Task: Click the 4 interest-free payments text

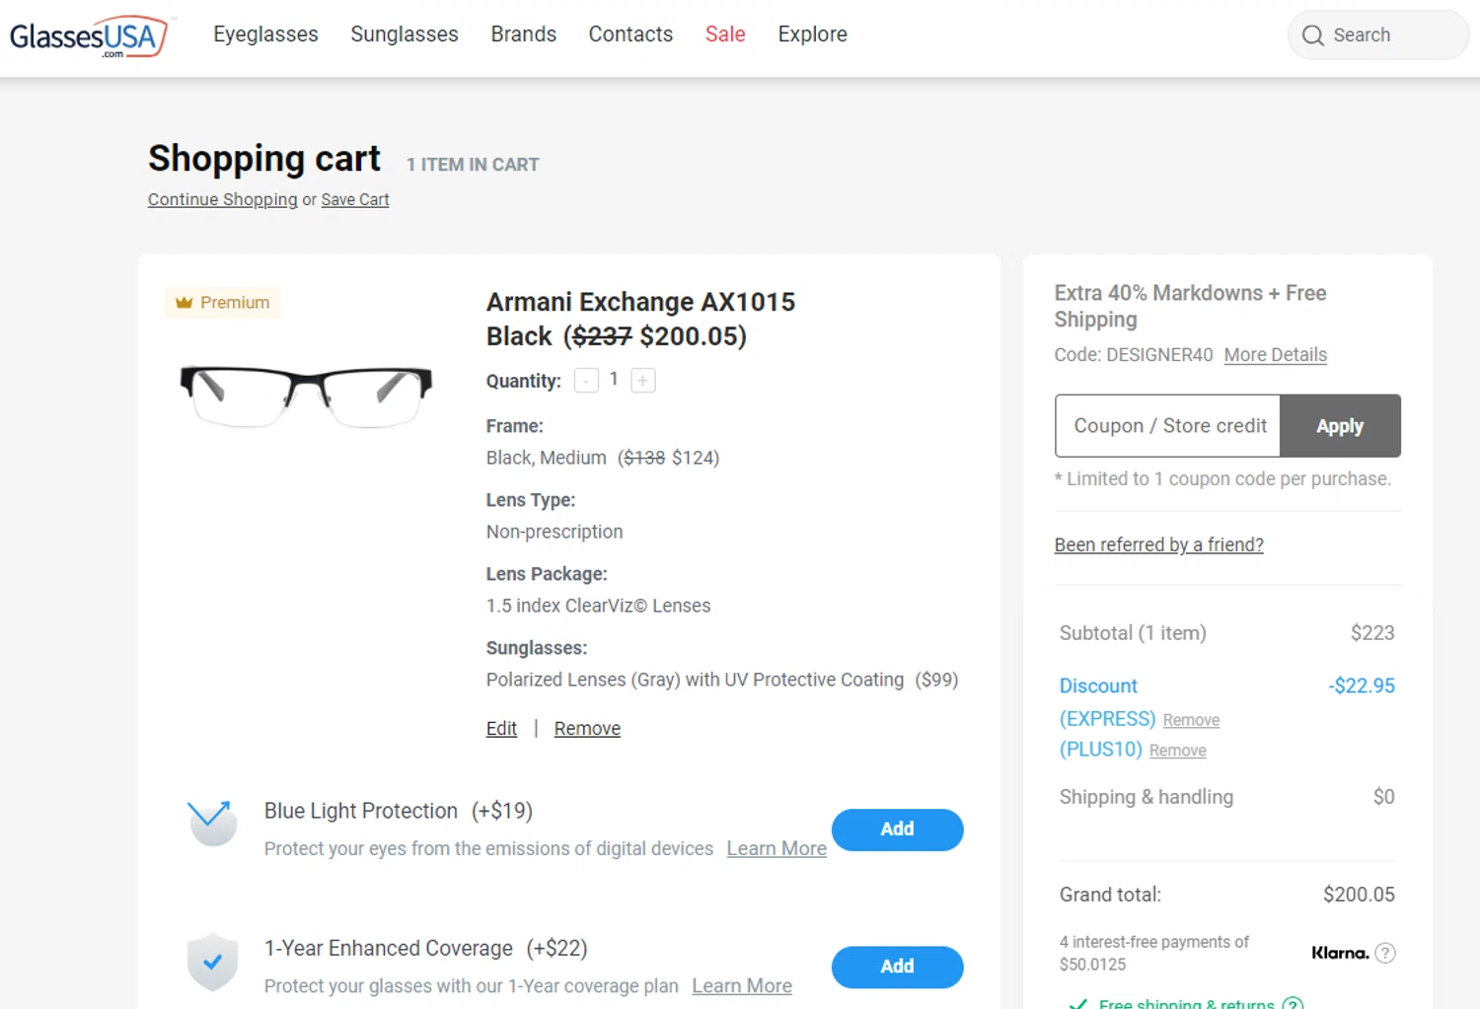Action: (1154, 953)
